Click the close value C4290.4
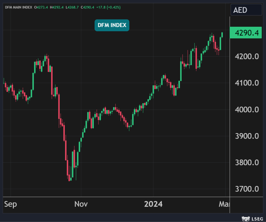 point(87,7)
